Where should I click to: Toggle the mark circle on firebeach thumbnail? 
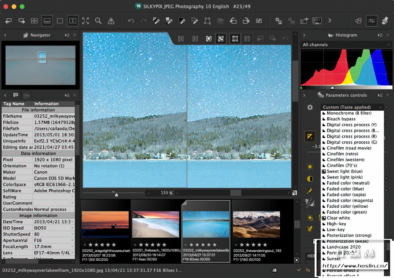(134, 244)
